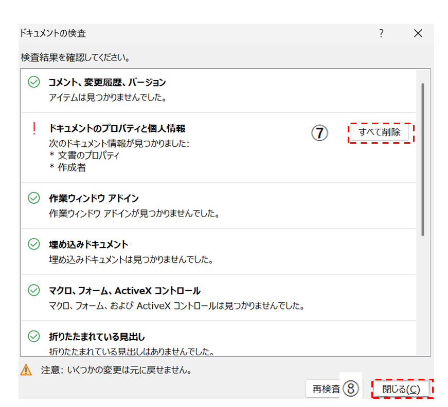448x407 pixels.
Task: Click the yellow warning triangle icon
Action: (x=26, y=370)
